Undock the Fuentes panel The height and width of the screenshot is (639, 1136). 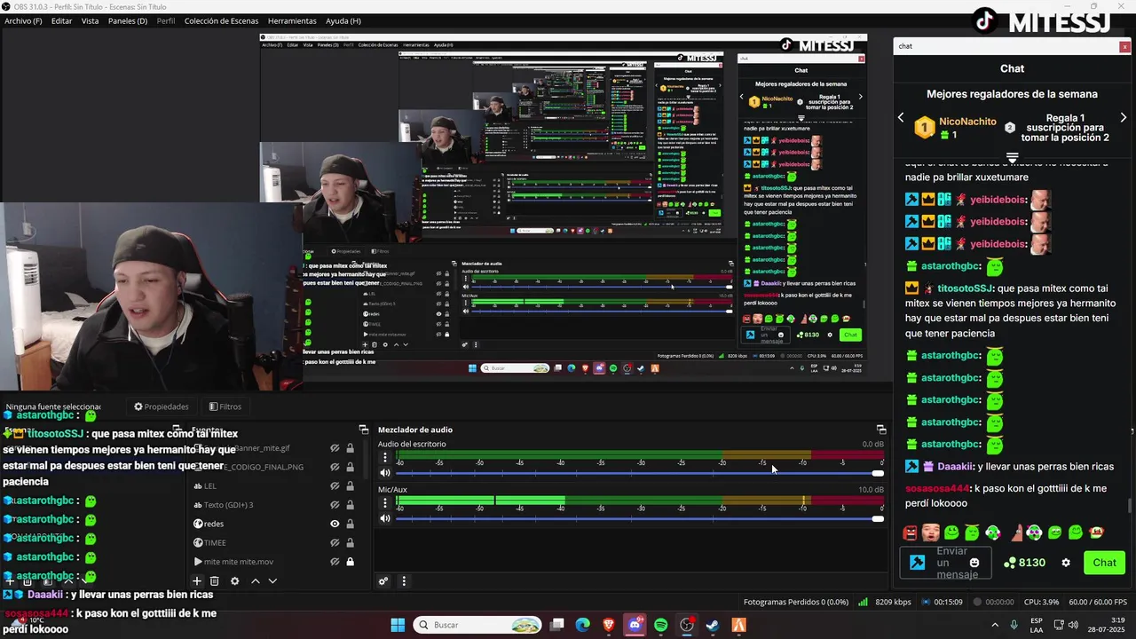(x=363, y=430)
